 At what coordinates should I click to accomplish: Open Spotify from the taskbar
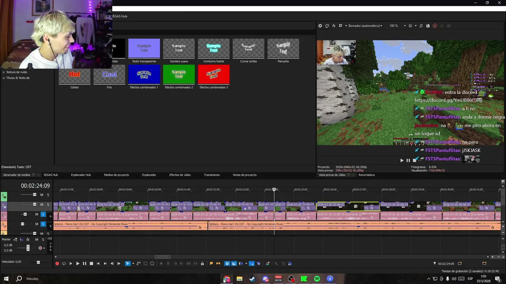point(317,279)
